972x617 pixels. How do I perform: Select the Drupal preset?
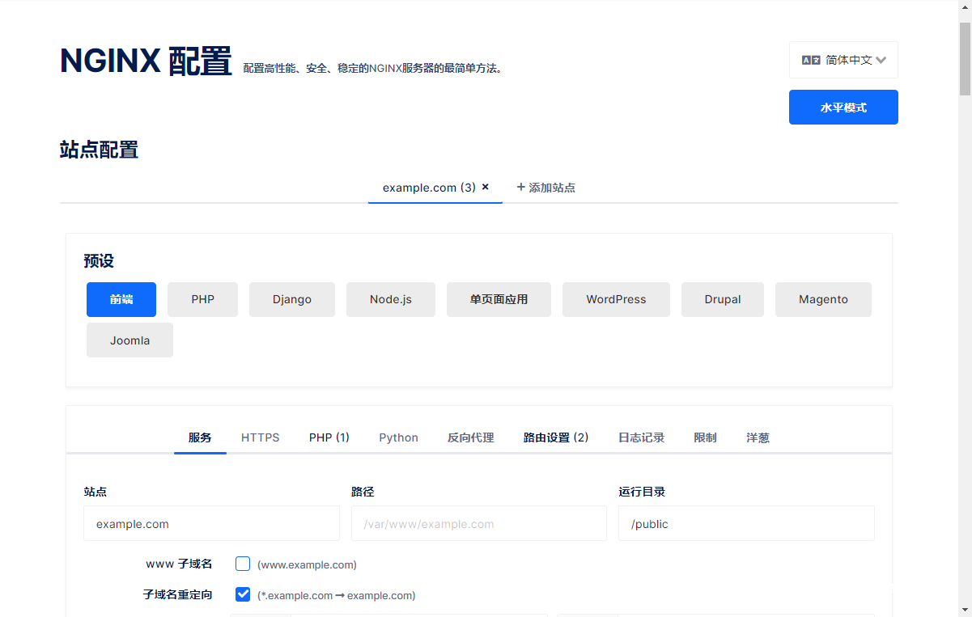pos(722,299)
